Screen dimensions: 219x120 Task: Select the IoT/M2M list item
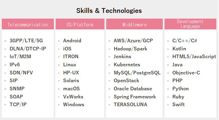tap(20, 57)
